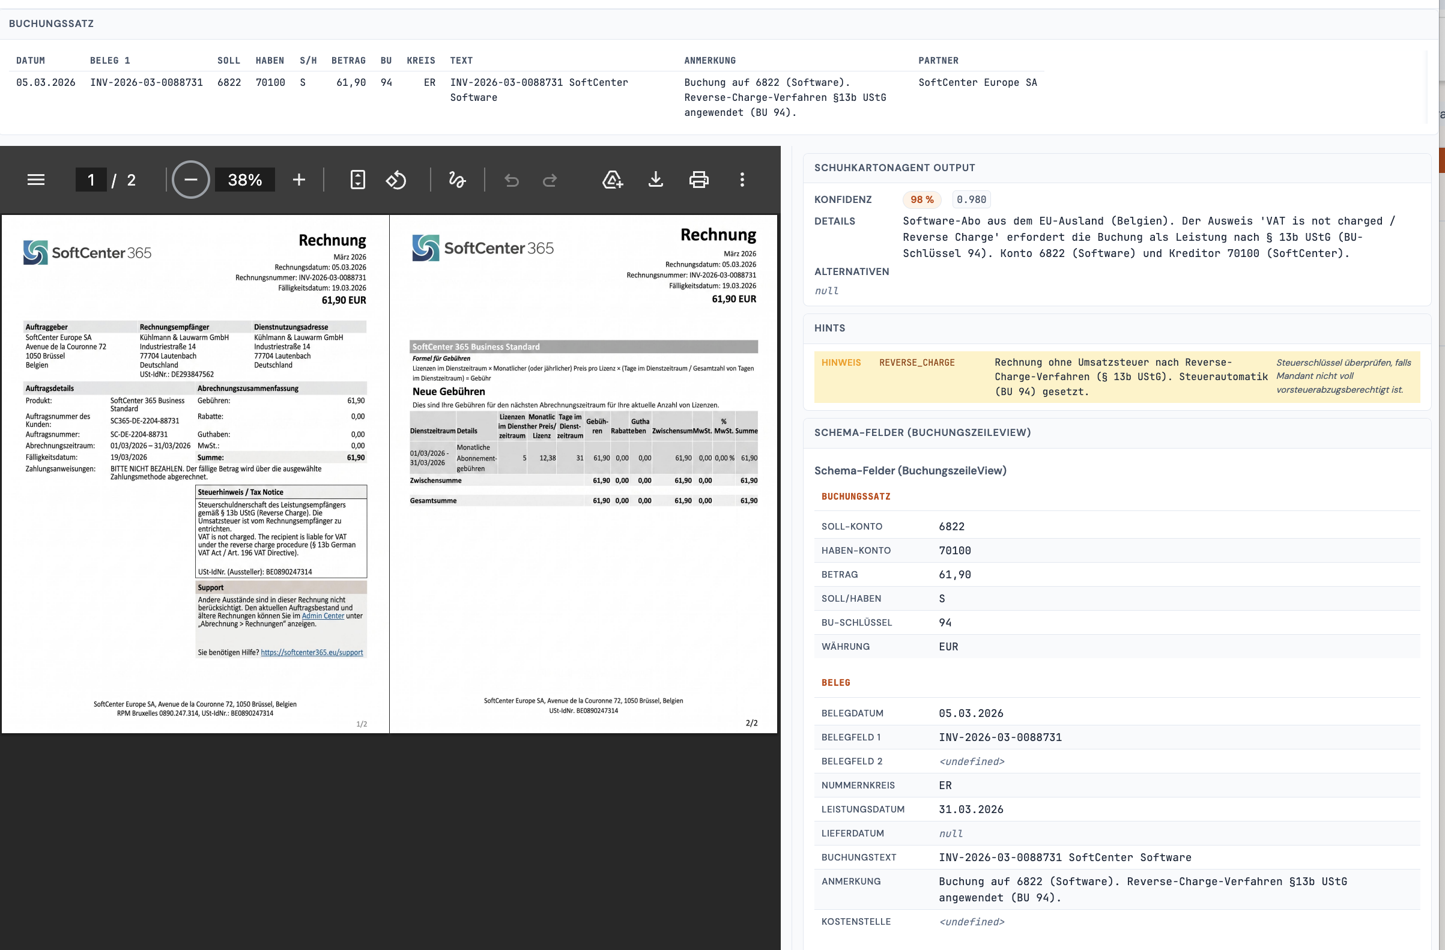Click the SOLL column header
Viewport: 1445px width, 950px height.
[x=229, y=61]
